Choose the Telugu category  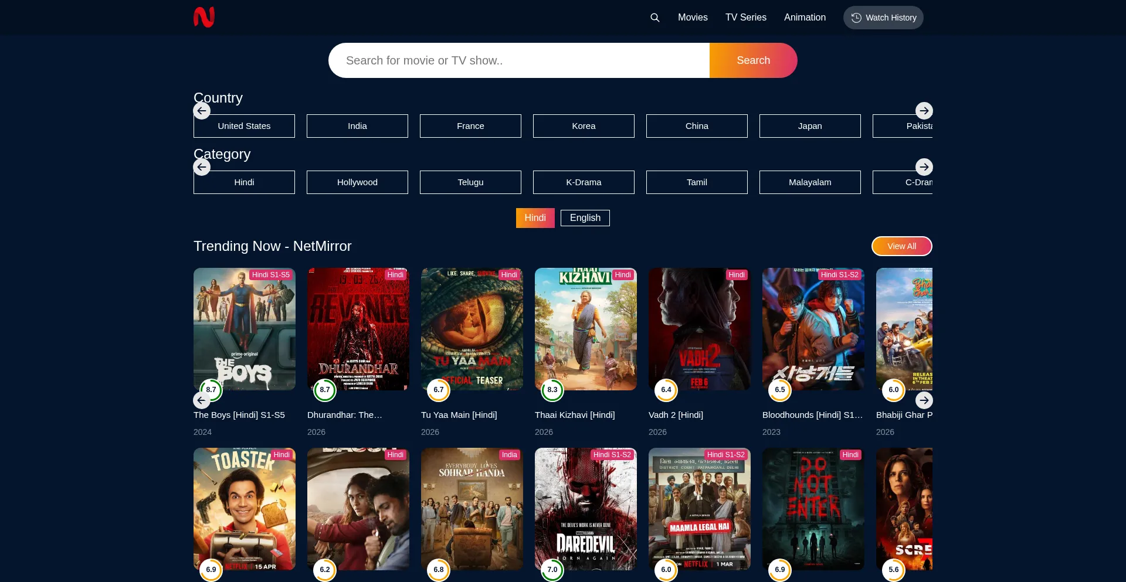(x=470, y=182)
